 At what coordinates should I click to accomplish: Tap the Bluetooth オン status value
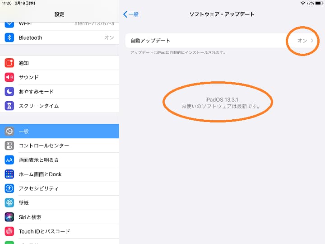click(109, 38)
